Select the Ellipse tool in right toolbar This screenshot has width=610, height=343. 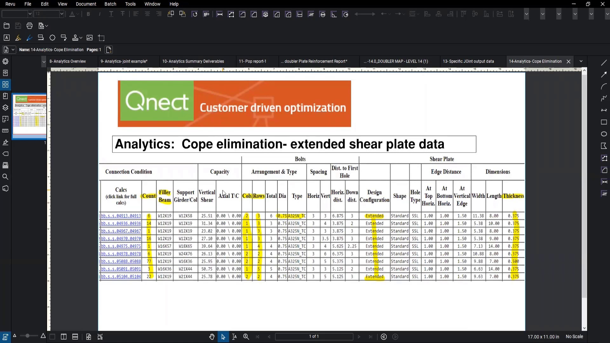(x=604, y=134)
